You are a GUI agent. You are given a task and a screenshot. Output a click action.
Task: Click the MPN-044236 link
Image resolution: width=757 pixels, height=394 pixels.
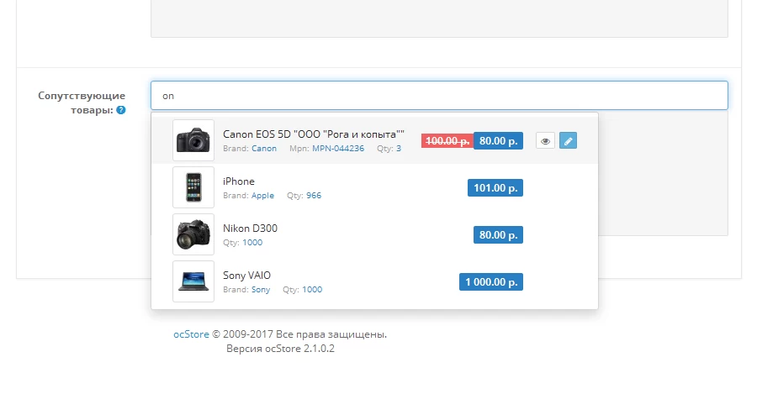[x=338, y=149]
